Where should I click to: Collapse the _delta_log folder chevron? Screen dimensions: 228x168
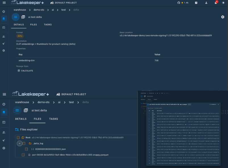coord(19,143)
